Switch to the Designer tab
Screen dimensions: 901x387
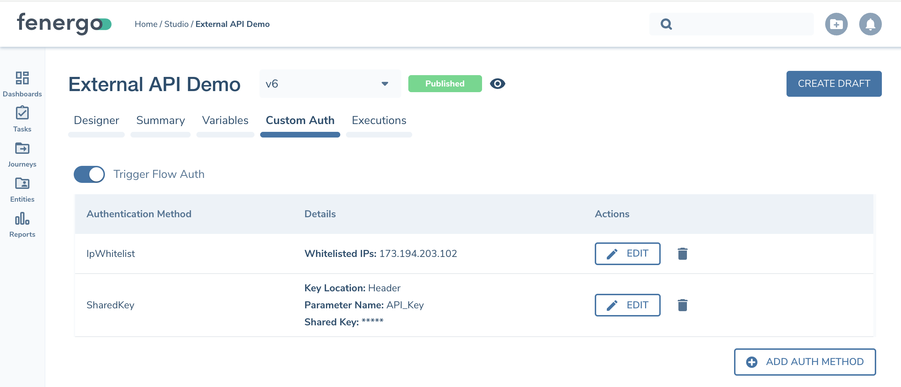(96, 120)
